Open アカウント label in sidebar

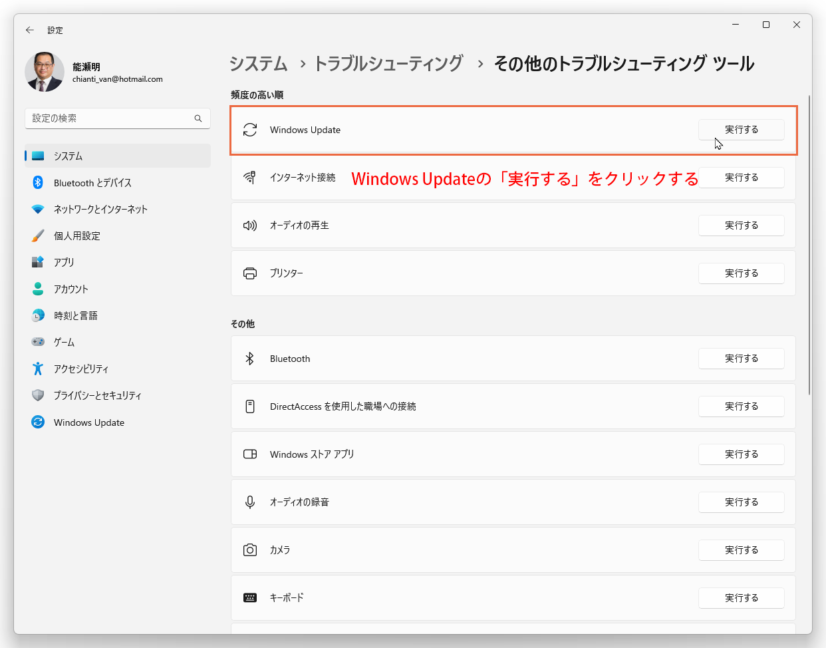pos(71,289)
